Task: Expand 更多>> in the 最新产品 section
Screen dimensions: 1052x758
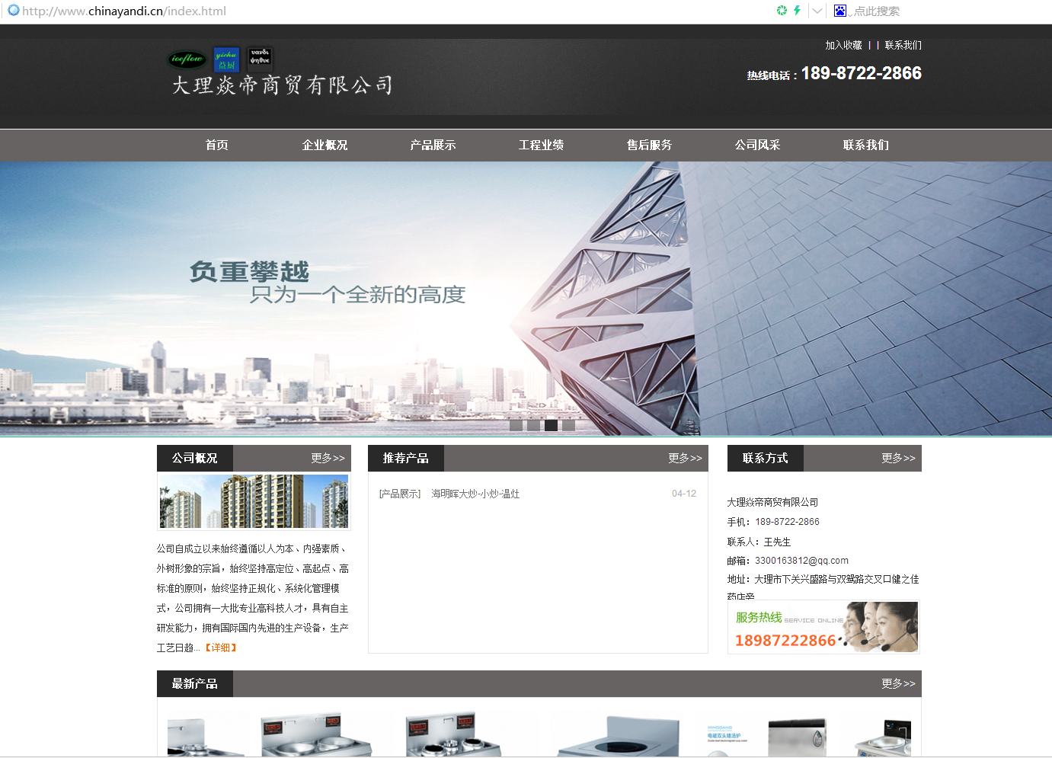Action: [898, 683]
